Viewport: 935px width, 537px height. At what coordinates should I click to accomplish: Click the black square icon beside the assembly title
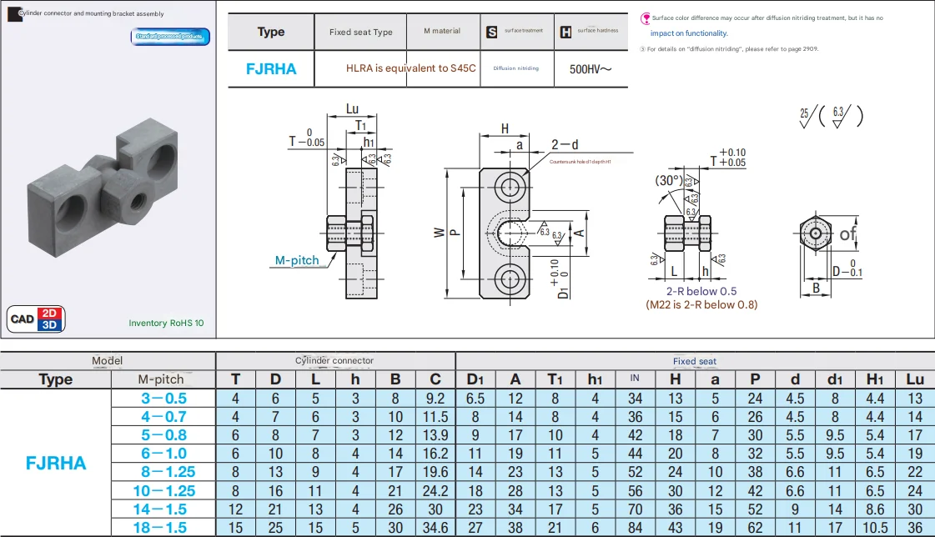click(x=13, y=13)
